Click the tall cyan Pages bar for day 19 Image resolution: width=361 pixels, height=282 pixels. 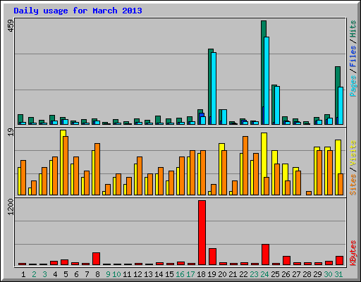tap(214, 88)
